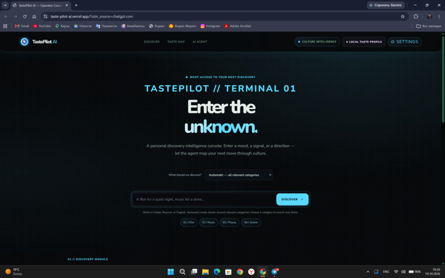Open the TASTE MAP nav item
Image resolution: width=445 pixels, height=278 pixels.
pyautogui.click(x=176, y=42)
